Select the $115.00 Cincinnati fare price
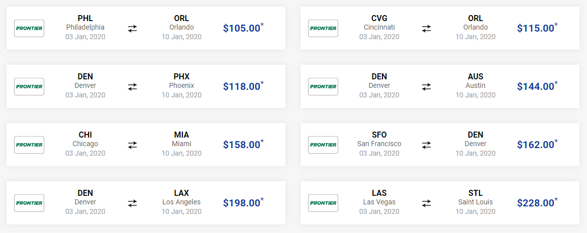Image resolution: width=587 pixels, height=233 pixels. [x=537, y=28]
